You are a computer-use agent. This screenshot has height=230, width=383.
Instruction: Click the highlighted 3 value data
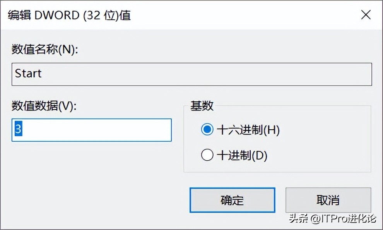point(17,130)
